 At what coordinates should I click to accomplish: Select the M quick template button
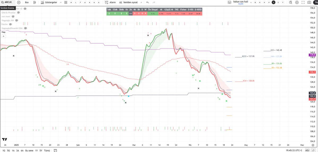click(72, 2)
